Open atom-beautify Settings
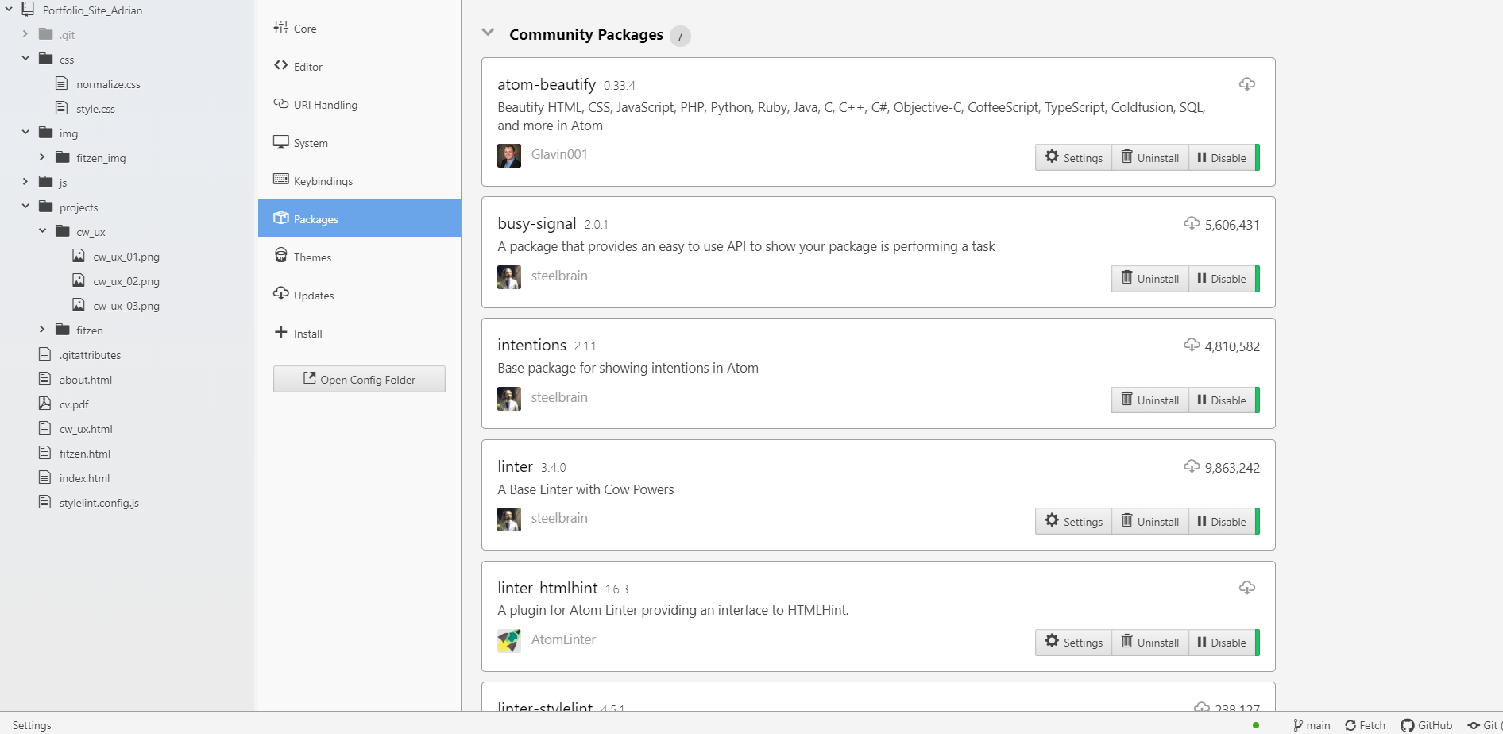Image resolution: width=1503 pixels, height=734 pixels. (x=1073, y=157)
